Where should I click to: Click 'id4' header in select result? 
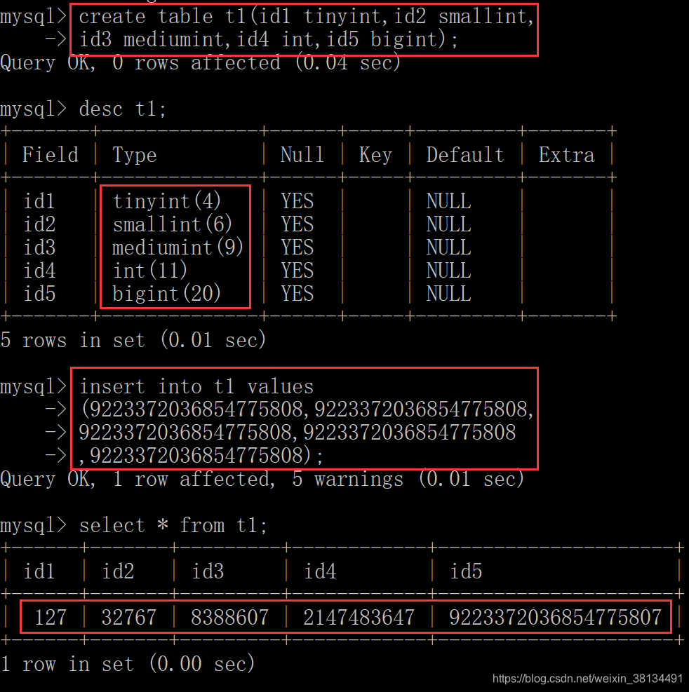tap(320, 571)
